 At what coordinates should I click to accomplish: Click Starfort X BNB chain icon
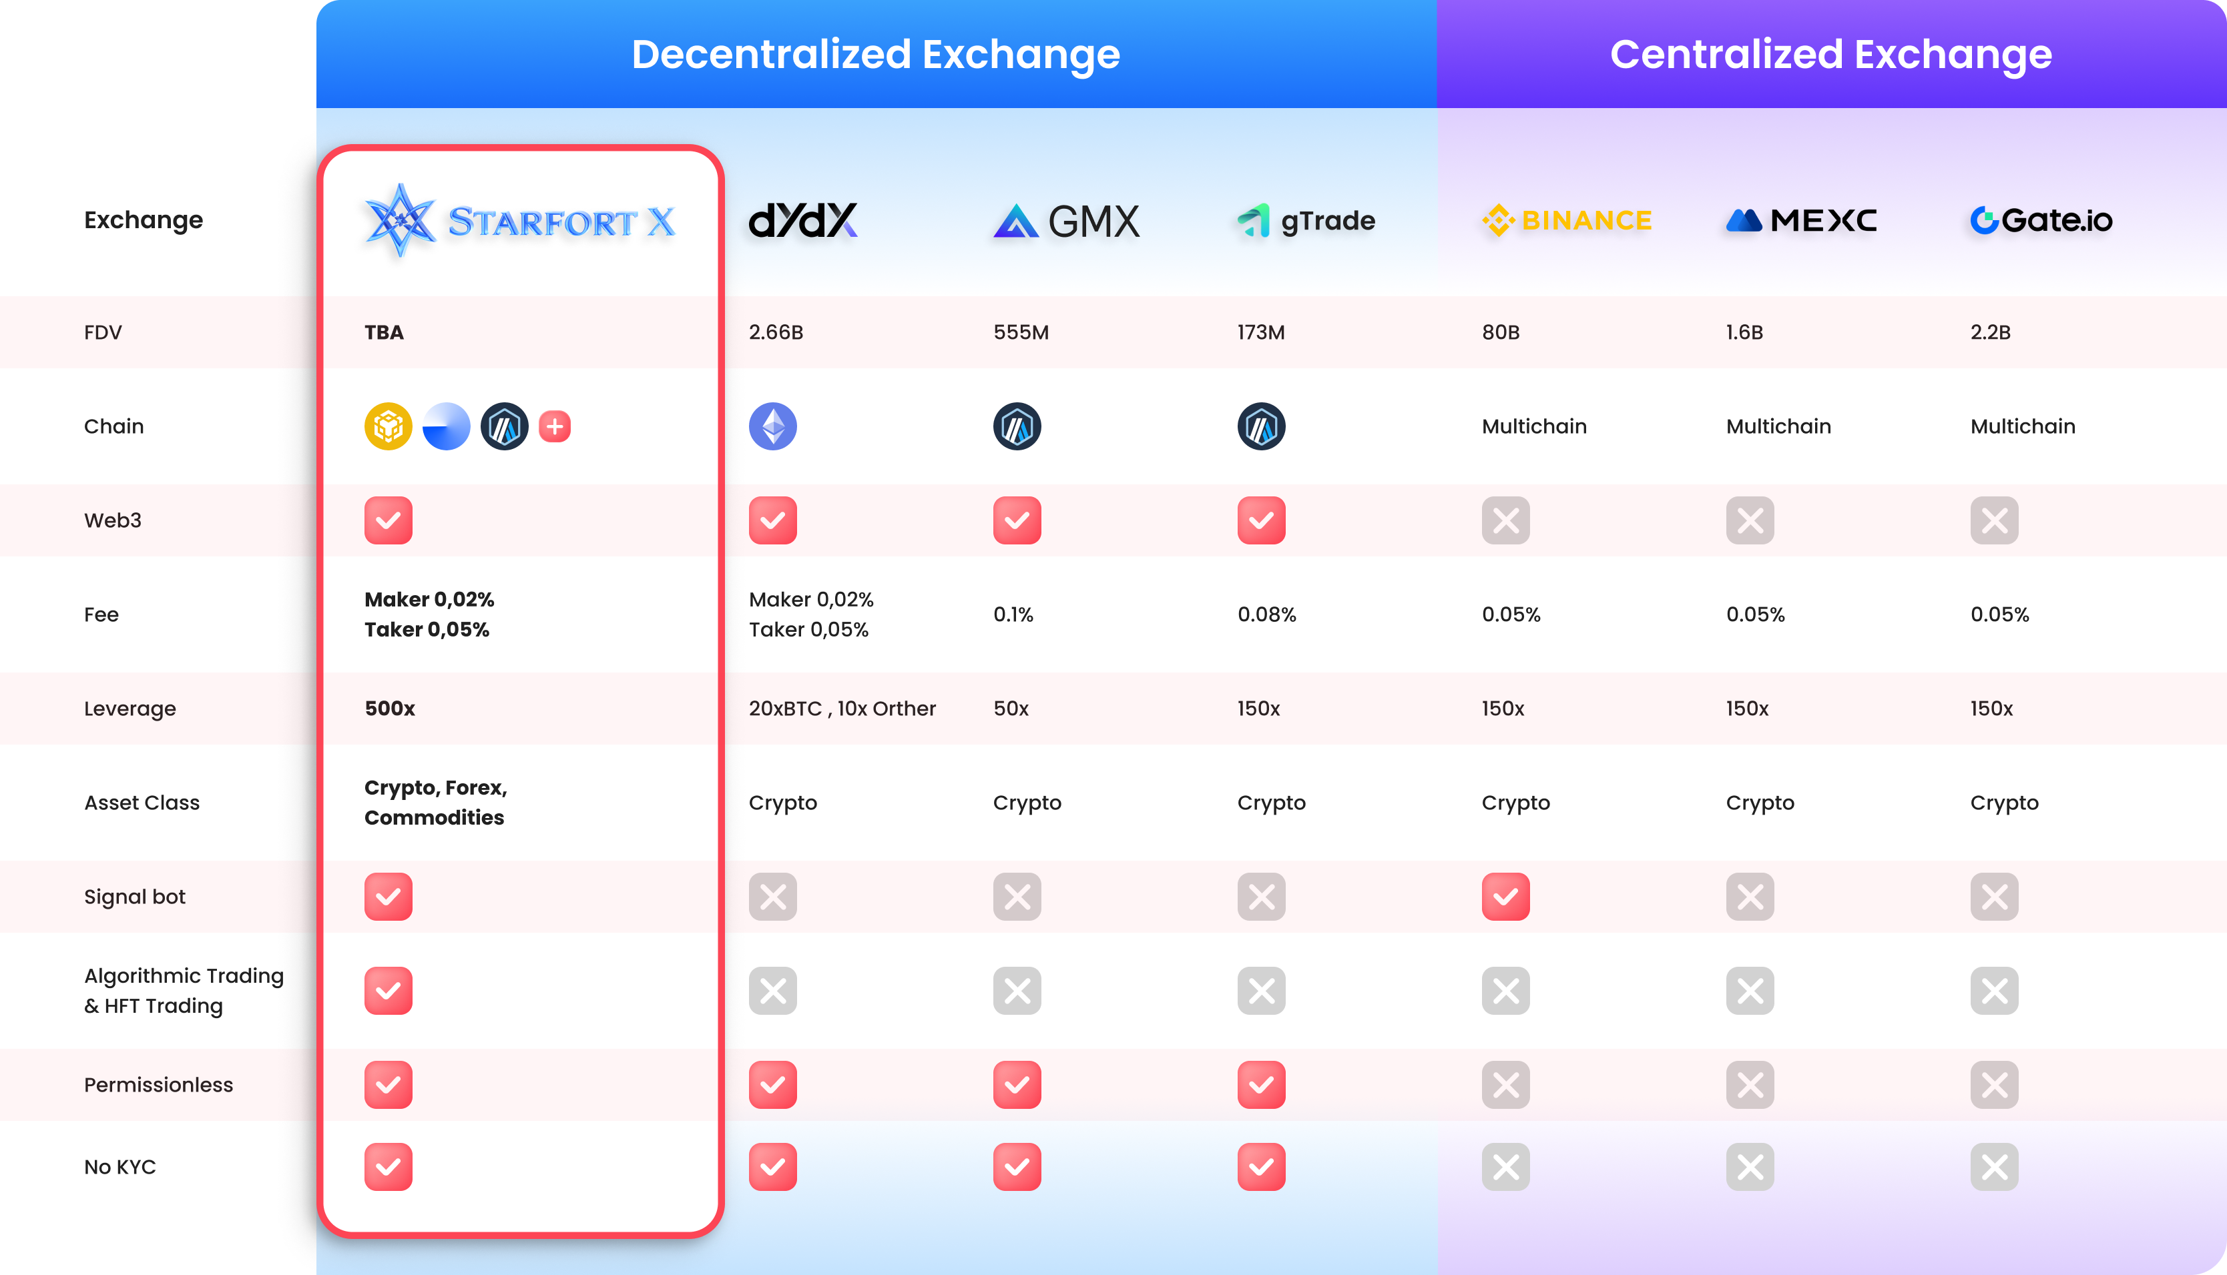tap(388, 426)
